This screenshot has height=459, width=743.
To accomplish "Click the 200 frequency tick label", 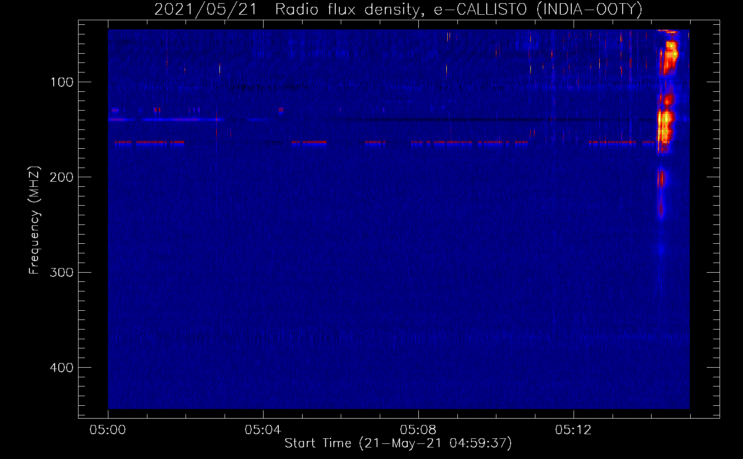I will (x=62, y=177).
